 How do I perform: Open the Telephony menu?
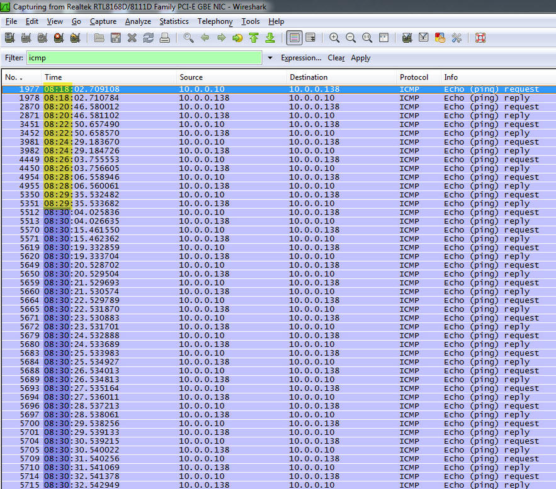point(215,21)
